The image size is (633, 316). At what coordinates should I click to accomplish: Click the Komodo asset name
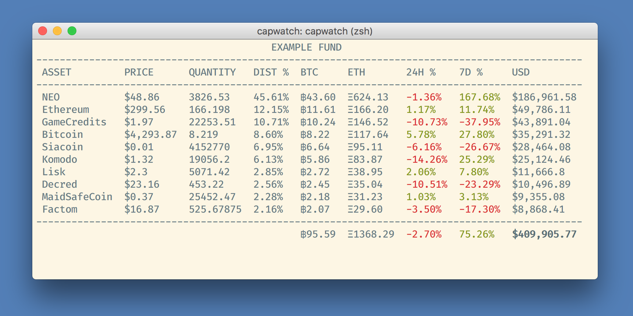59,159
